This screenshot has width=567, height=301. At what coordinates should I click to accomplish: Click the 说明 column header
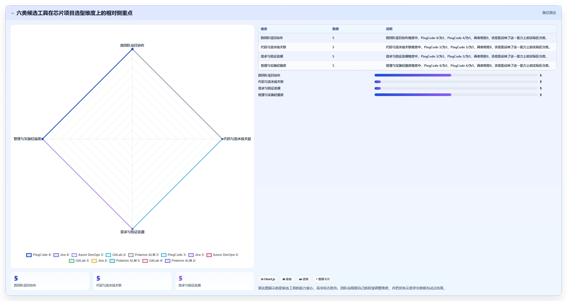click(x=389, y=29)
